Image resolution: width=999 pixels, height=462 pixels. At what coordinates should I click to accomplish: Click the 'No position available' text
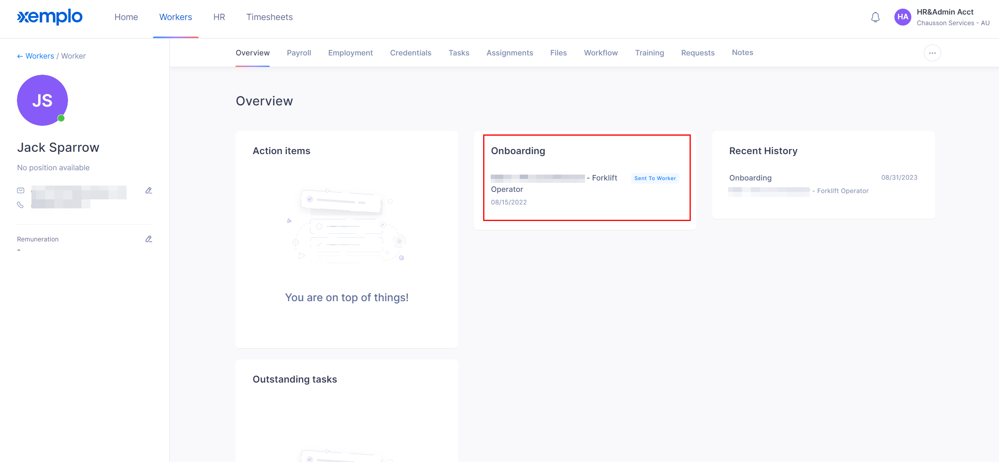coord(53,168)
